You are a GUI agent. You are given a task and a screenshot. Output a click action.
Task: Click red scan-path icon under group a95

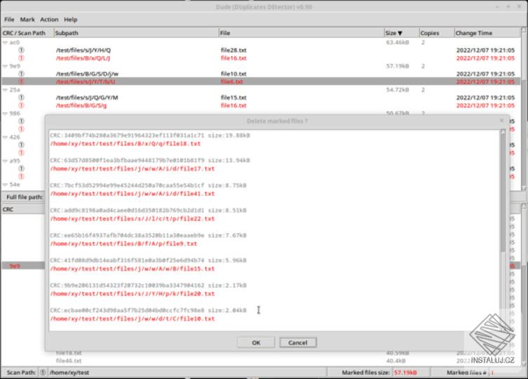[21, 176]
